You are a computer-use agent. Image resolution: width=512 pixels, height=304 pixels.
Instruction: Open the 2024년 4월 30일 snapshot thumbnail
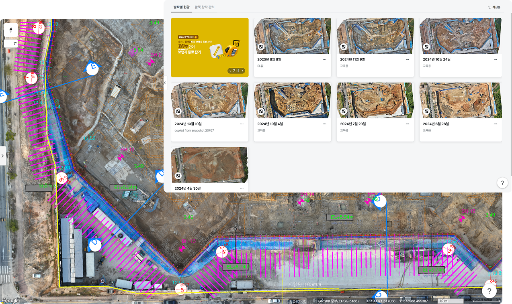click(210, 165)
